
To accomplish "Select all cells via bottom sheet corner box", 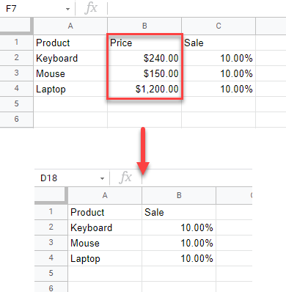I will [x=51, y=195].
